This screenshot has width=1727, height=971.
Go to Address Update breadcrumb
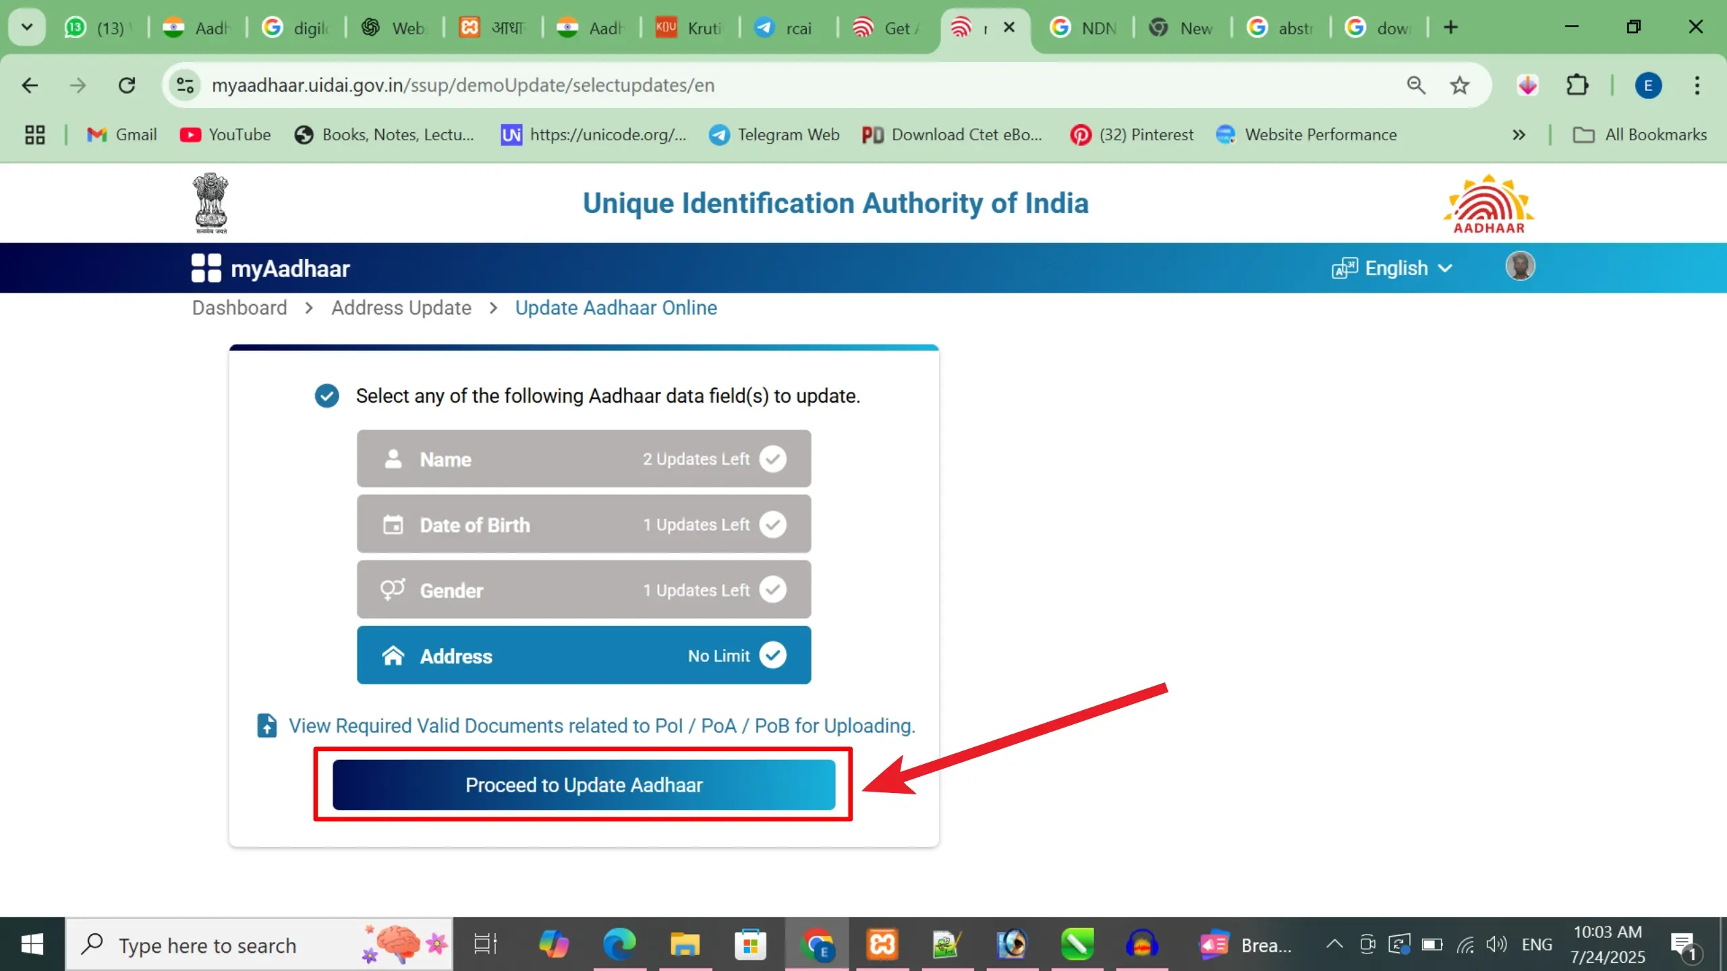(x=401, y=308)
